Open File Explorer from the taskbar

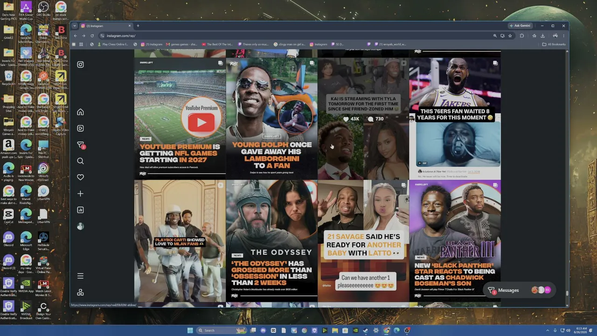point(335,330)
